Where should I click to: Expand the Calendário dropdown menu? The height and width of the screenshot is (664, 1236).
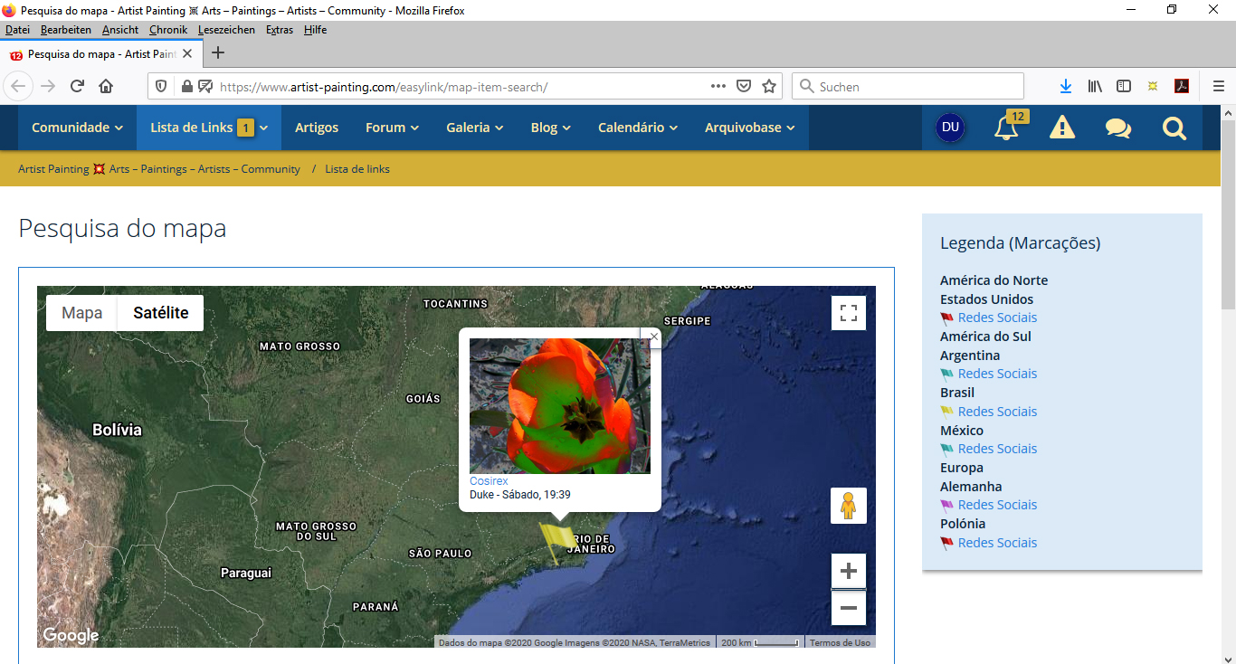637,128
